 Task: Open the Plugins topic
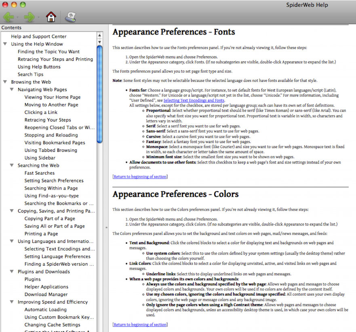pos(32,279)
